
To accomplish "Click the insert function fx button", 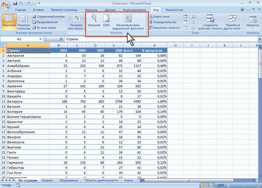I will [x=61, y=39].
